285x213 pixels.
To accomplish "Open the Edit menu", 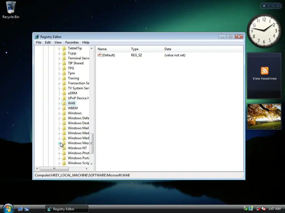I will 48,42.
